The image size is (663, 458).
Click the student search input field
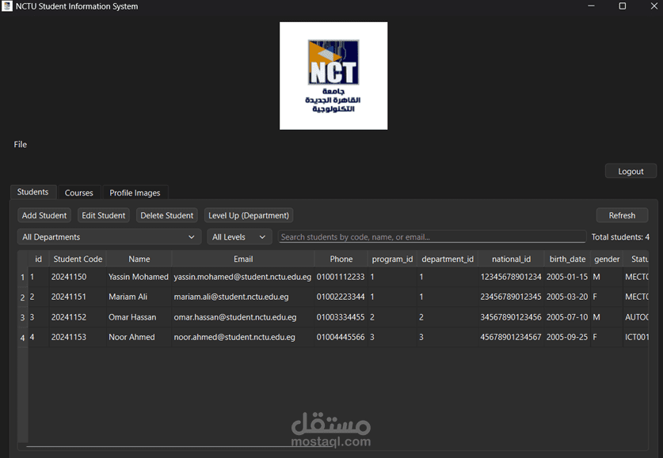pyautogui.click(x=432, y=236)
